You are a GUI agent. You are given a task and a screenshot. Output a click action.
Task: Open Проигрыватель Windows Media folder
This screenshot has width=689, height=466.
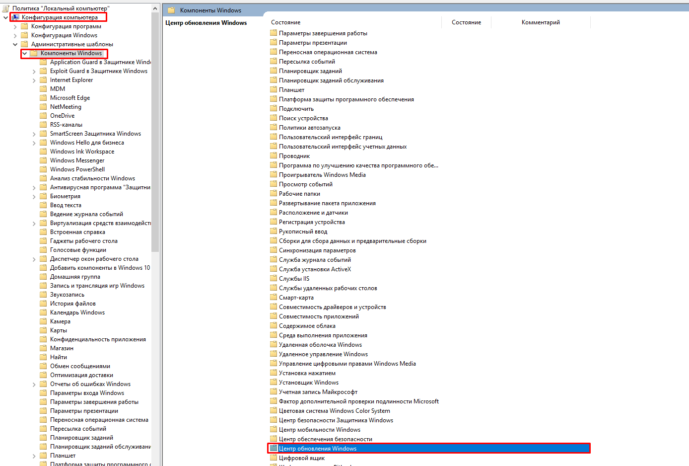(x=322, y=175)
